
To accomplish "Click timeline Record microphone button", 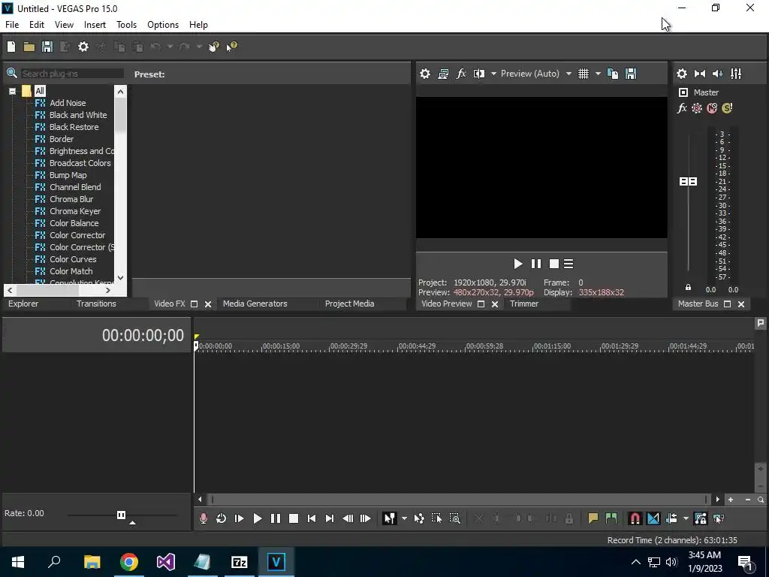I will point(203,518).
